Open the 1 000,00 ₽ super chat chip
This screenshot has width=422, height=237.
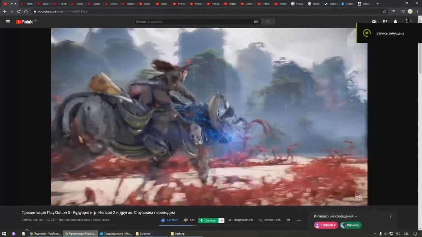[x=326, y=225]
